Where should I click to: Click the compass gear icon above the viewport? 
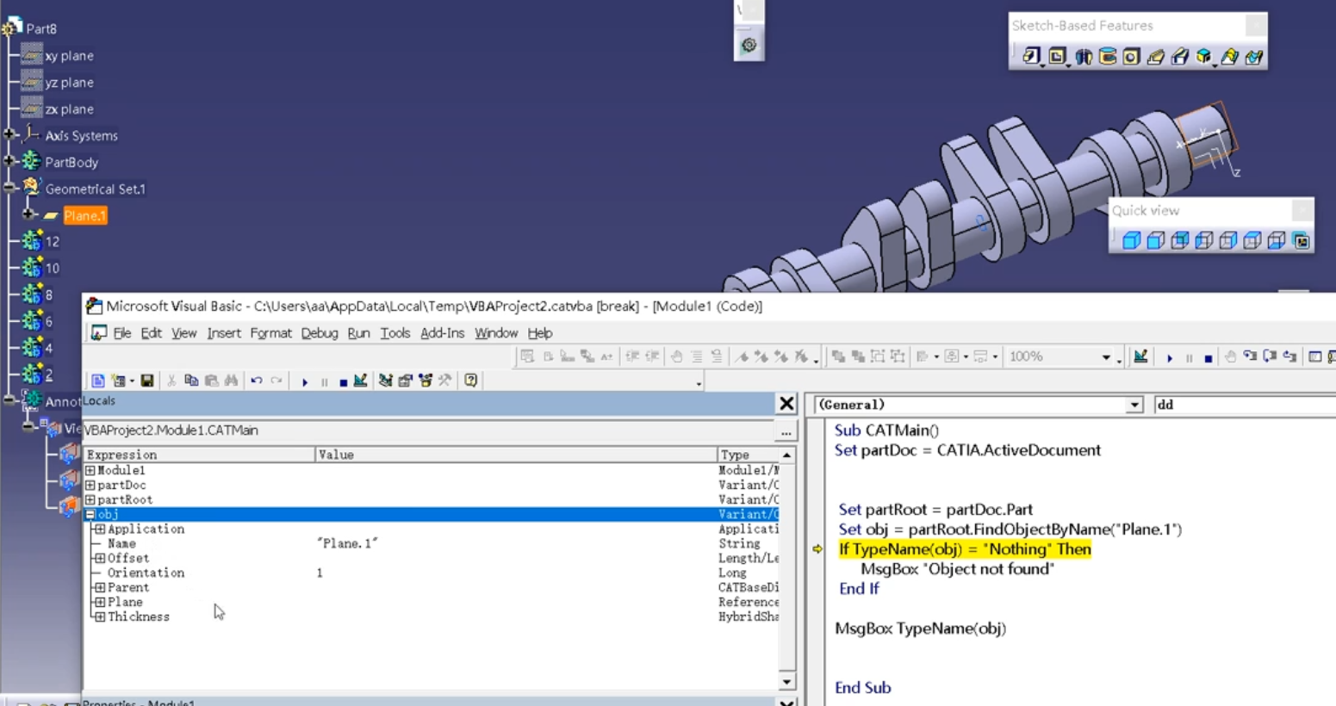(749, 46)
